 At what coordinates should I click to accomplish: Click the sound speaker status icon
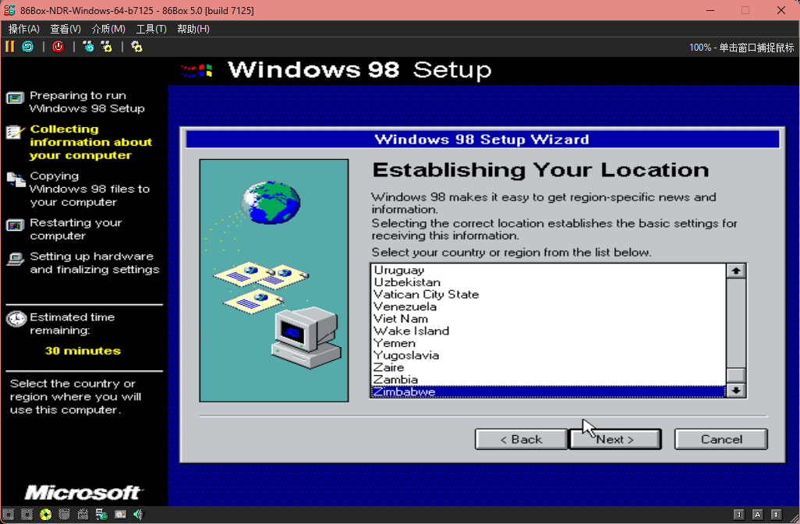coord(139,515)
